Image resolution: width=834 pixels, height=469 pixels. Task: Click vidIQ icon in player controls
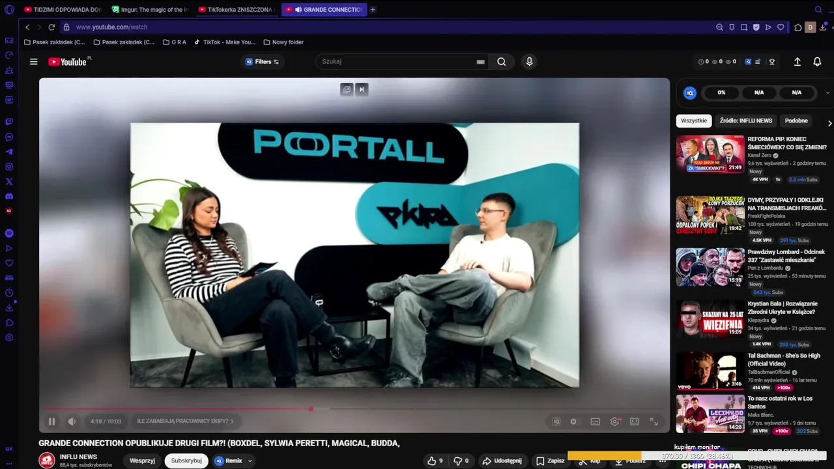coord(556,421)
